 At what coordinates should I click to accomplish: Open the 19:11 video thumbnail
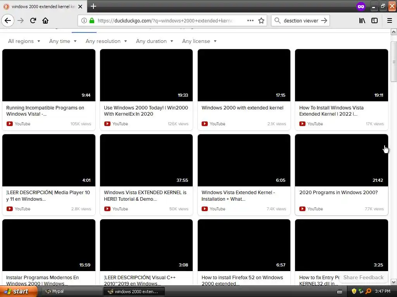341,75
